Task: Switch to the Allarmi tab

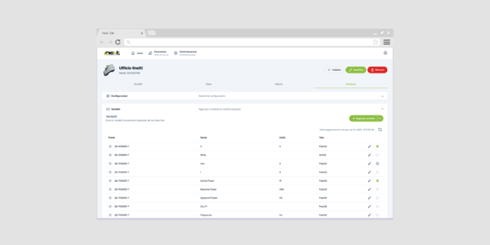Action: point(279,84)
